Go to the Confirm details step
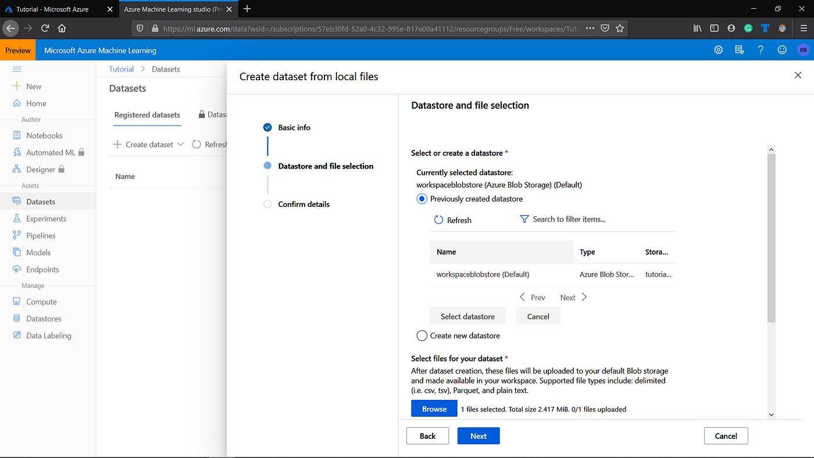 304,204
